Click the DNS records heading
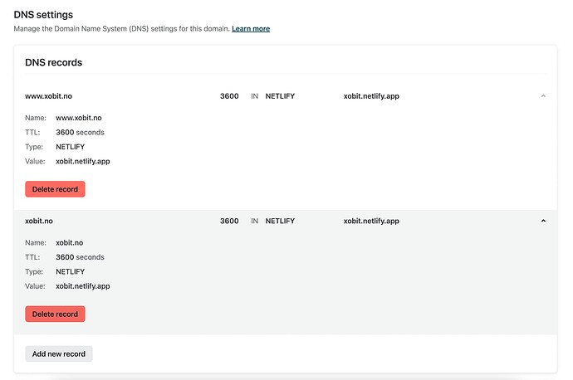573x380 pixels. 54,62
